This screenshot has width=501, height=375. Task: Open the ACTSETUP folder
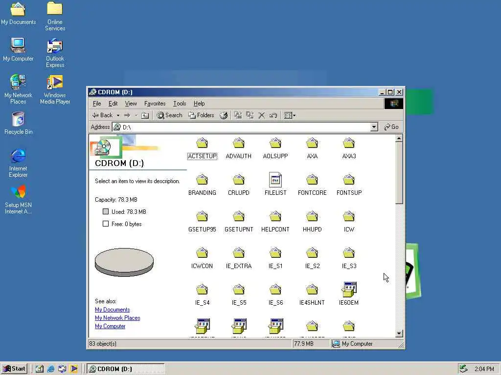tap(202, 148)
